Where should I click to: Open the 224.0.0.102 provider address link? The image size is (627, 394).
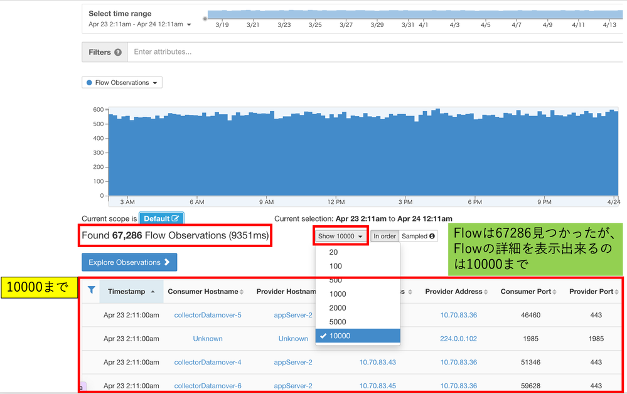click(458, 338)
